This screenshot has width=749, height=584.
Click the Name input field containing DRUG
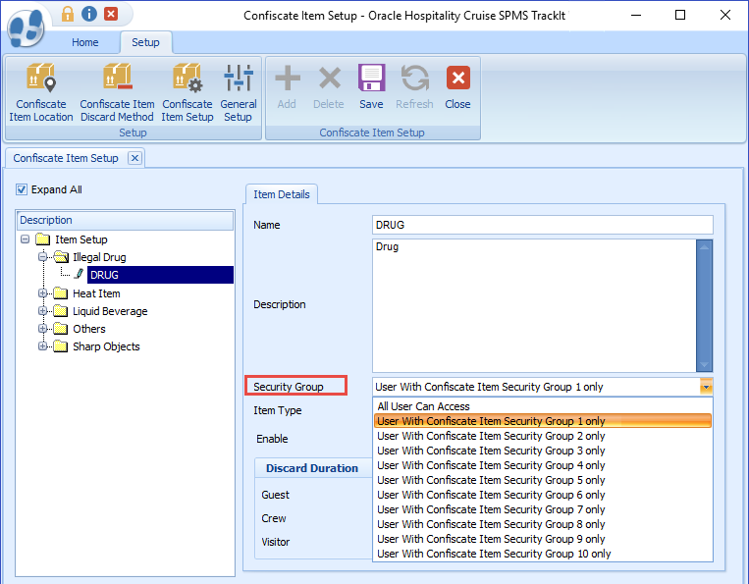(x=542, y=225)
